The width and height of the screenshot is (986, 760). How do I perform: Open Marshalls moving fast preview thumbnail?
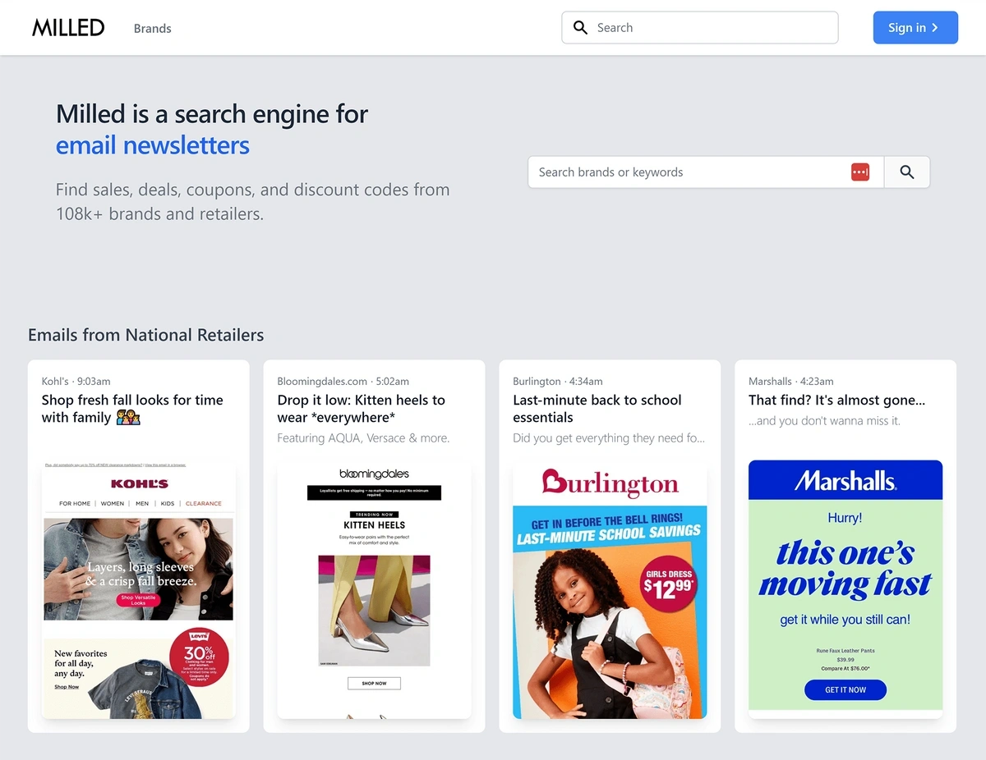click(845, 589)
